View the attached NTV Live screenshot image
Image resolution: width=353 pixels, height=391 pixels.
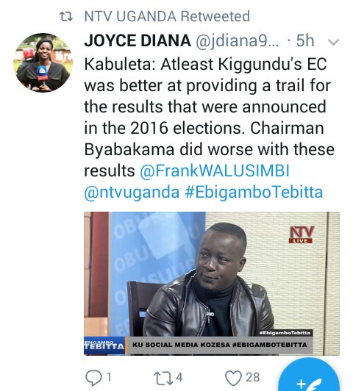tap(212, 284)
